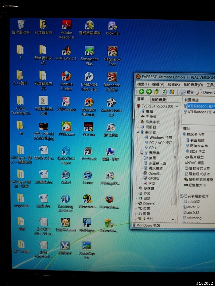
Task: Click the Adobe Reader 9 desktop icon
Action: coord(67,29)
